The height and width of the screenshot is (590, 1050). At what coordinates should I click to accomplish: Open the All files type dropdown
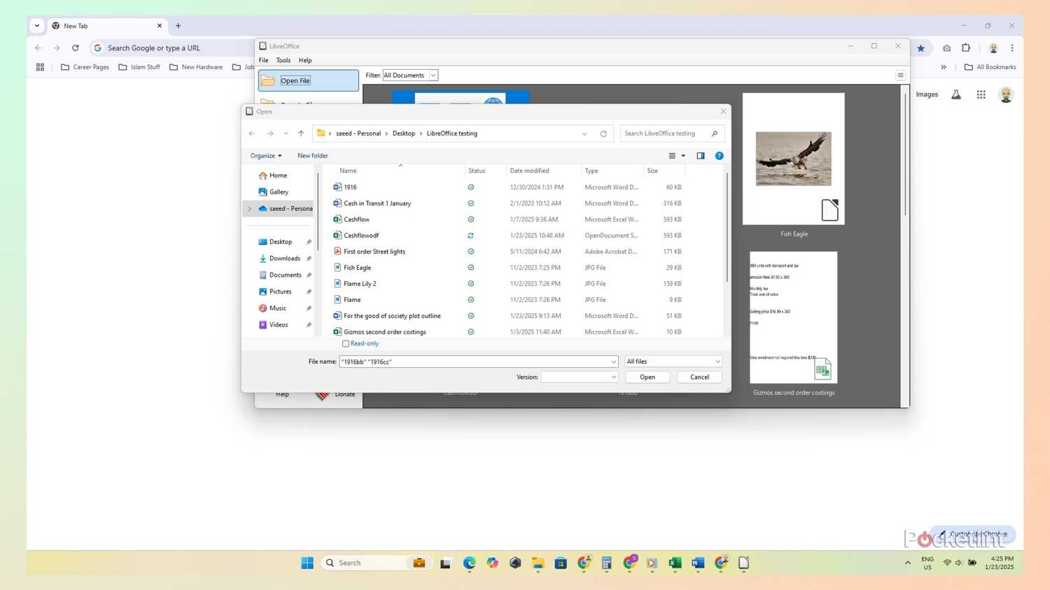(x=671, y=361)
